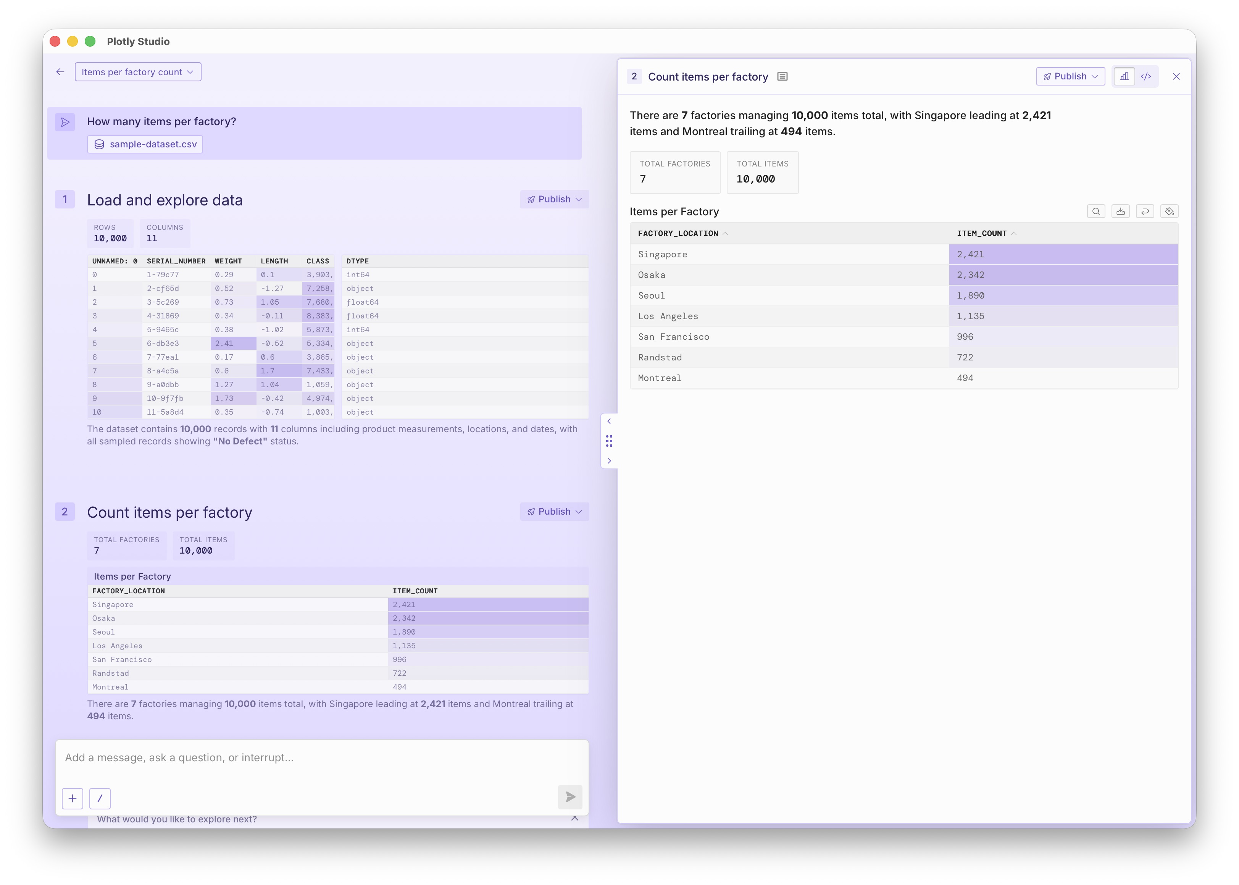Image resolution: width=1239 pixels, height=885 pixels.
Task: Switch to the code view toggle
Action: click(x=1146, y=76)
